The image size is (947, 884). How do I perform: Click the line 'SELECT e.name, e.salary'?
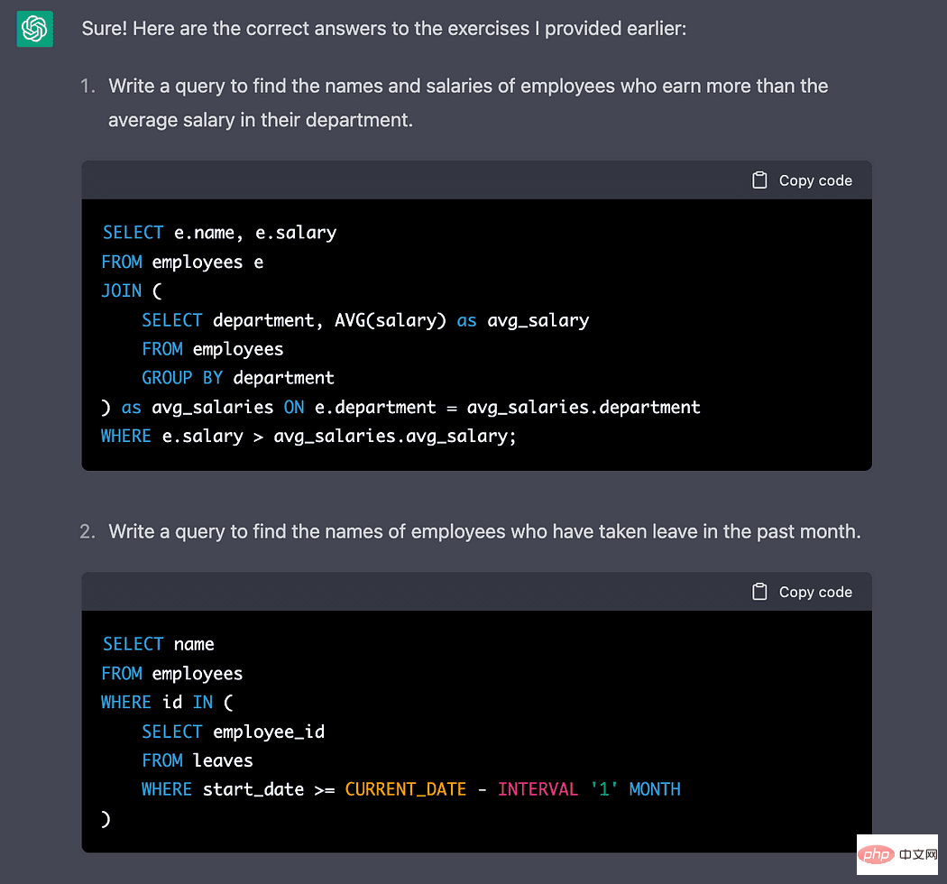point(219,233)
